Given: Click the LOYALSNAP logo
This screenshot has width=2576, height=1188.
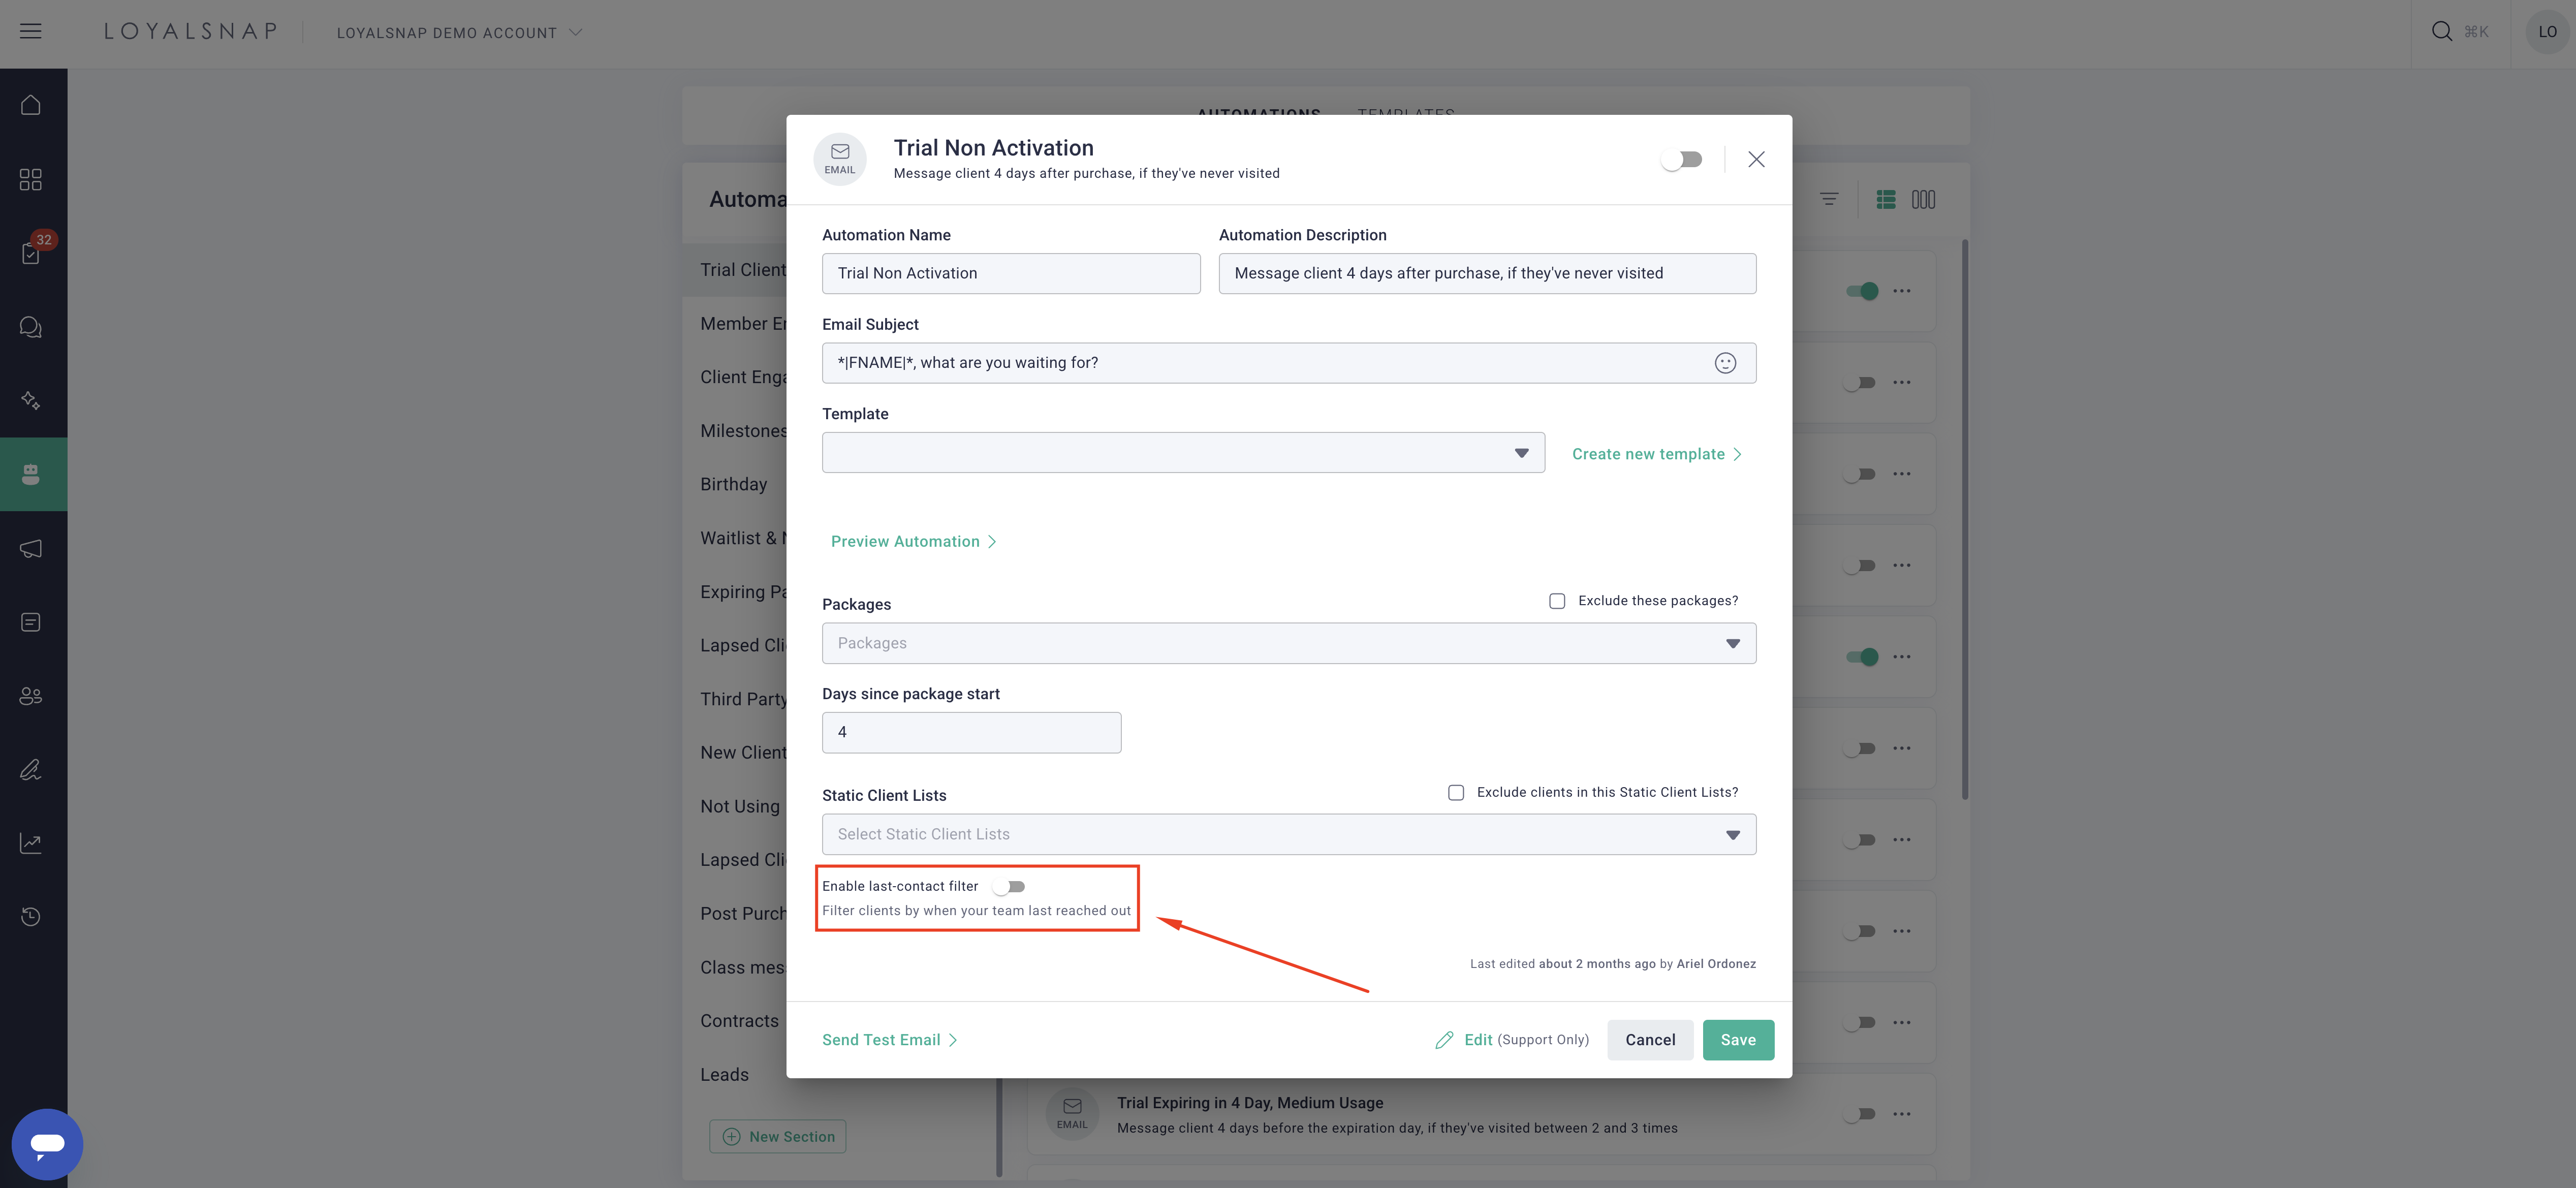Looking at the screenshot, I should point(191,31).
